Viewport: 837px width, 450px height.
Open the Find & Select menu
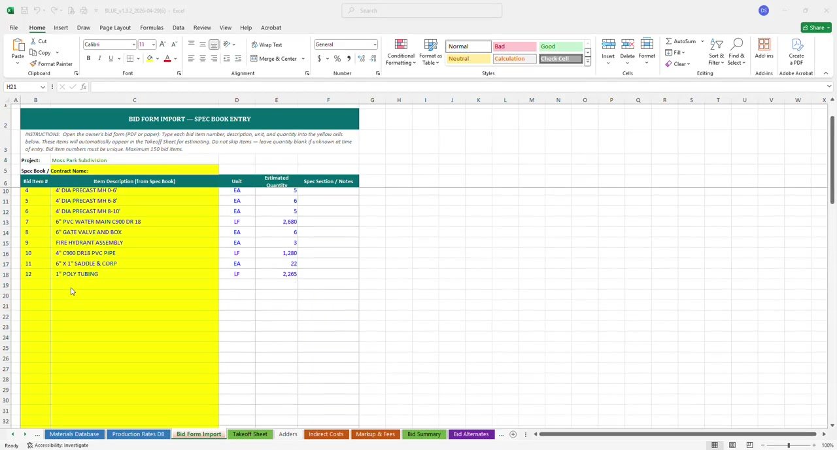(736, 52)
